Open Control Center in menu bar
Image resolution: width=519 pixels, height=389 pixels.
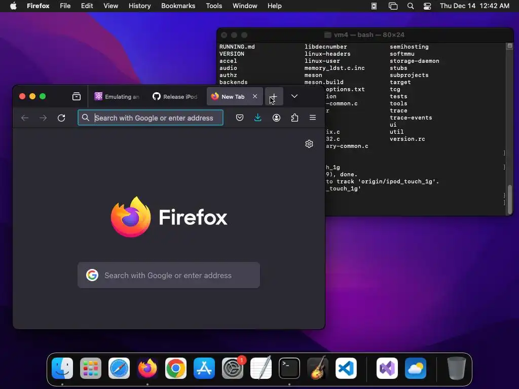[427, 6]
